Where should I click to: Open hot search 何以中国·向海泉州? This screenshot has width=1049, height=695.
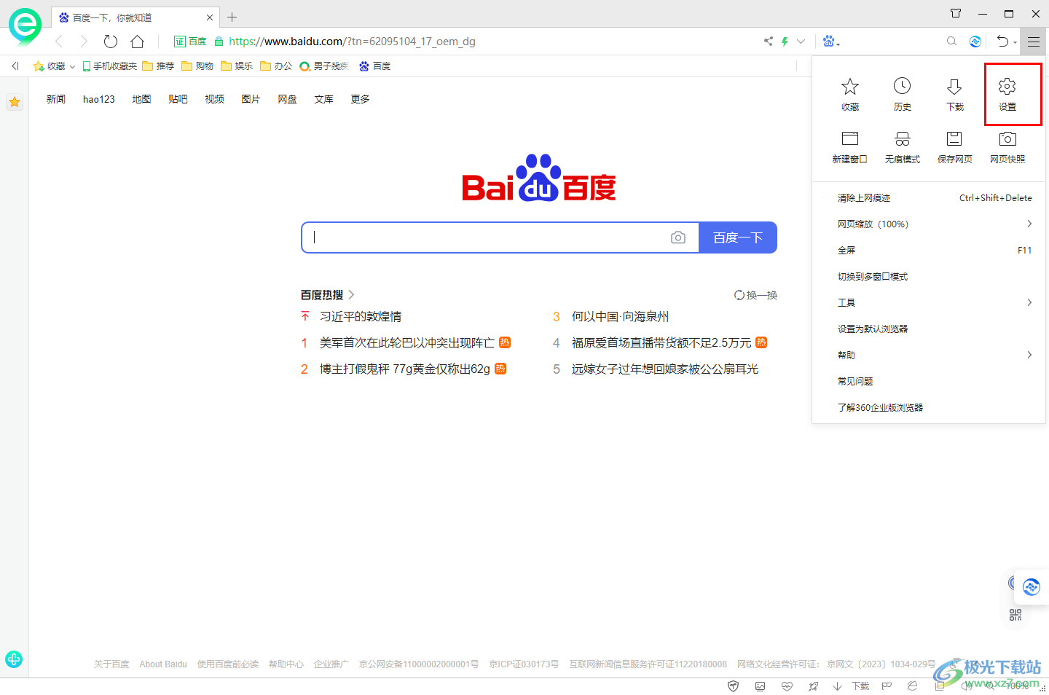pos(620,317)
